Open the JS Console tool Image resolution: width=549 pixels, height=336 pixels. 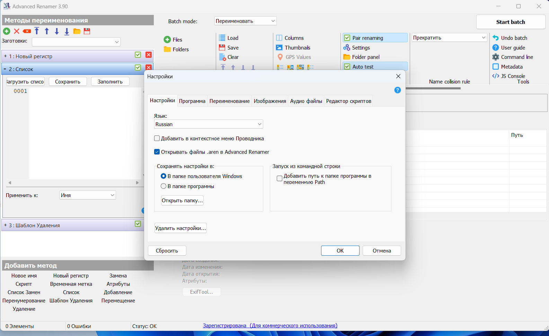pyautogui.click(x=508, y=76)
